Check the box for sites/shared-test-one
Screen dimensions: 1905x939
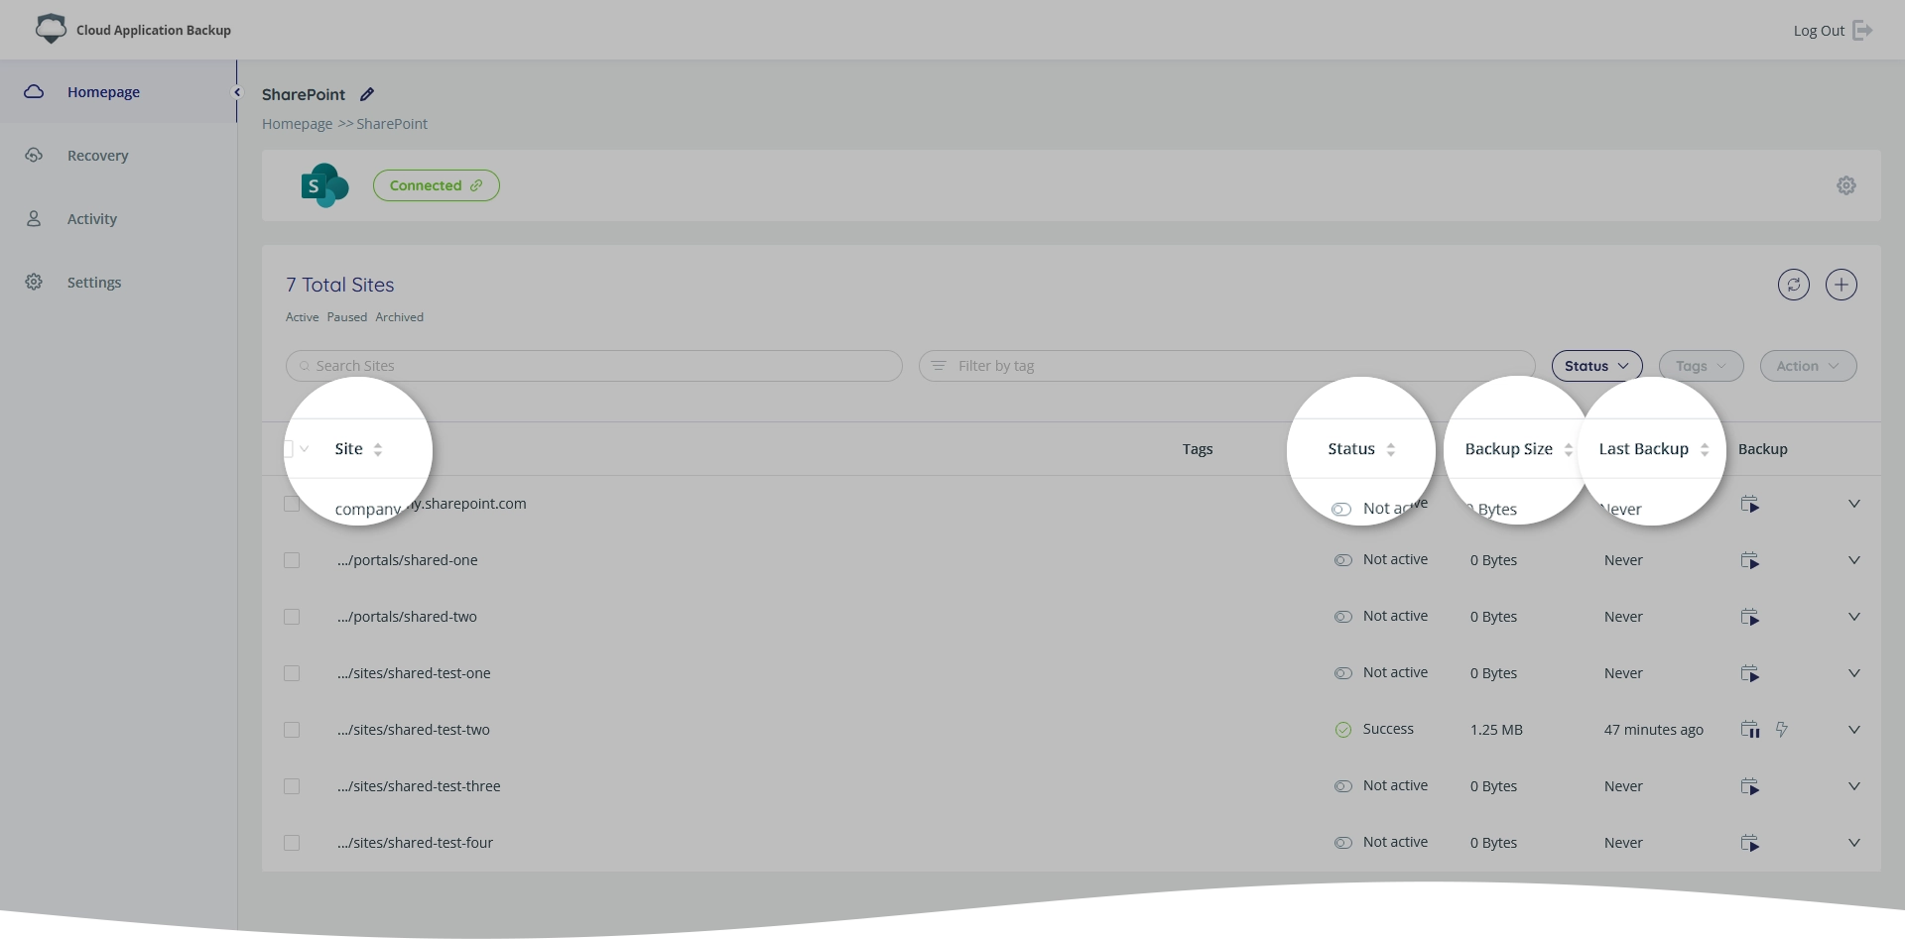coord(292,673)
